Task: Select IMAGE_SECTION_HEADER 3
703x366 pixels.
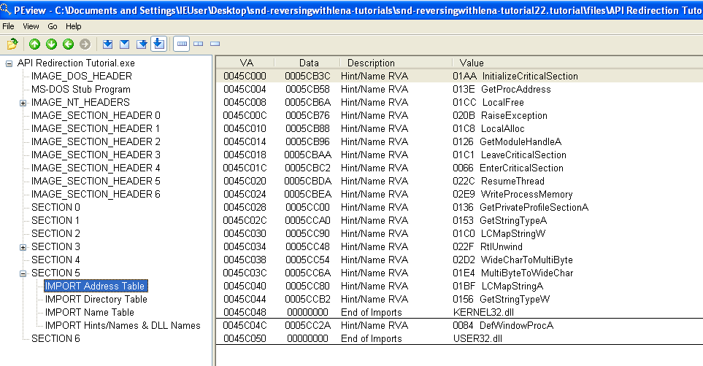Action: [96, 155]
